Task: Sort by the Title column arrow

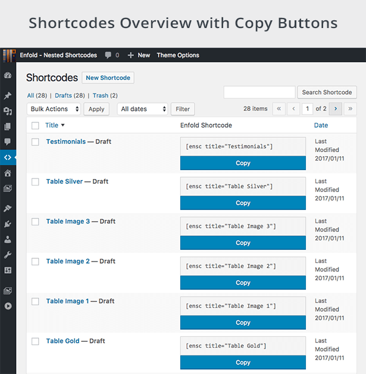Action: click(63, 125)
